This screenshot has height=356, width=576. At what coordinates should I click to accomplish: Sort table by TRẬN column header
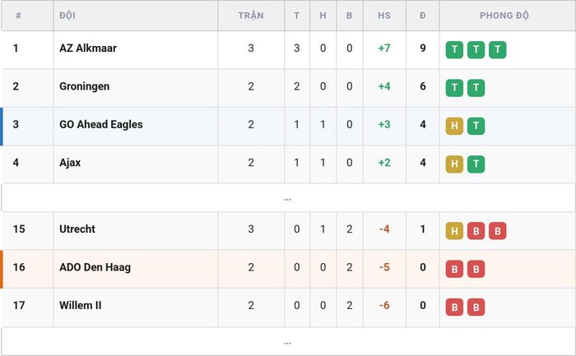pos(251,16)
